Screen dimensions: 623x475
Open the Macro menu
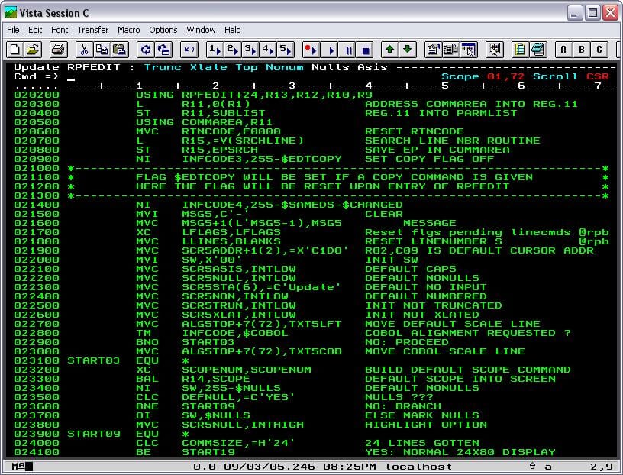[129, 31]
